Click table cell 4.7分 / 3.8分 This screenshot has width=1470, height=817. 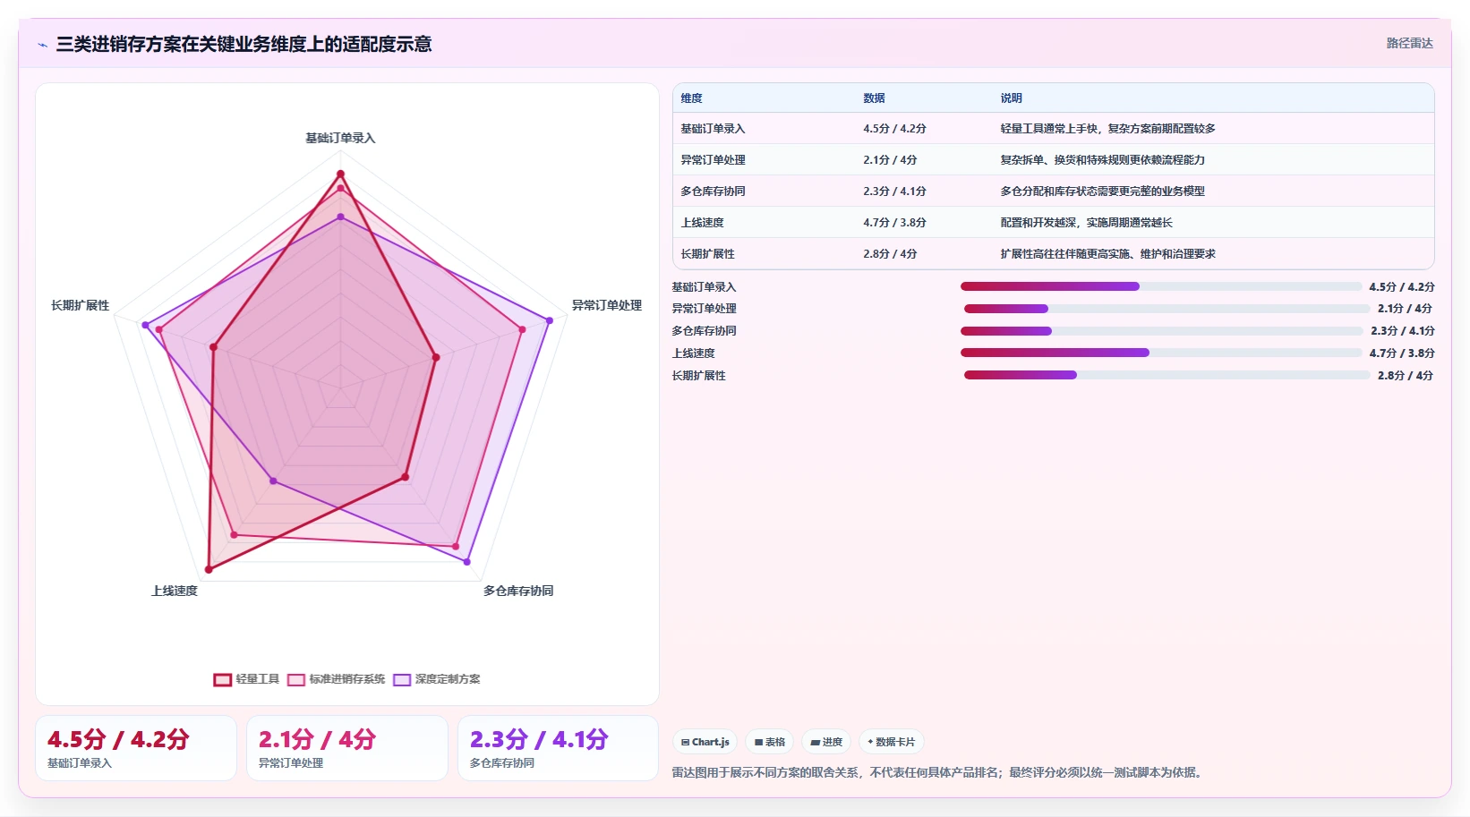pos(894,223)
